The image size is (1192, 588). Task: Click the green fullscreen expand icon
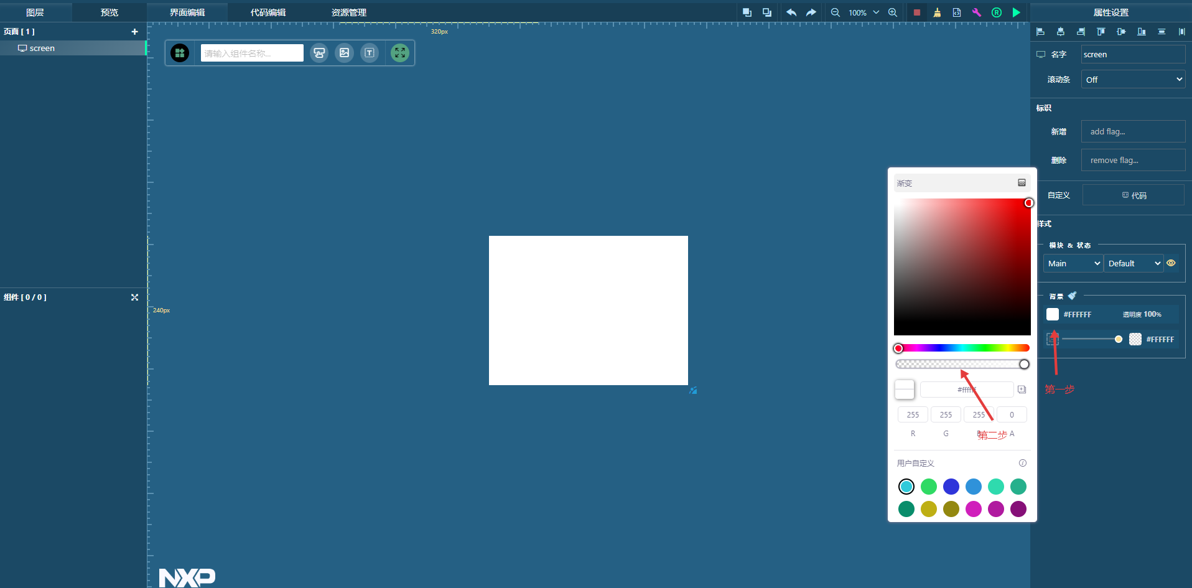[x=400, y=53]
